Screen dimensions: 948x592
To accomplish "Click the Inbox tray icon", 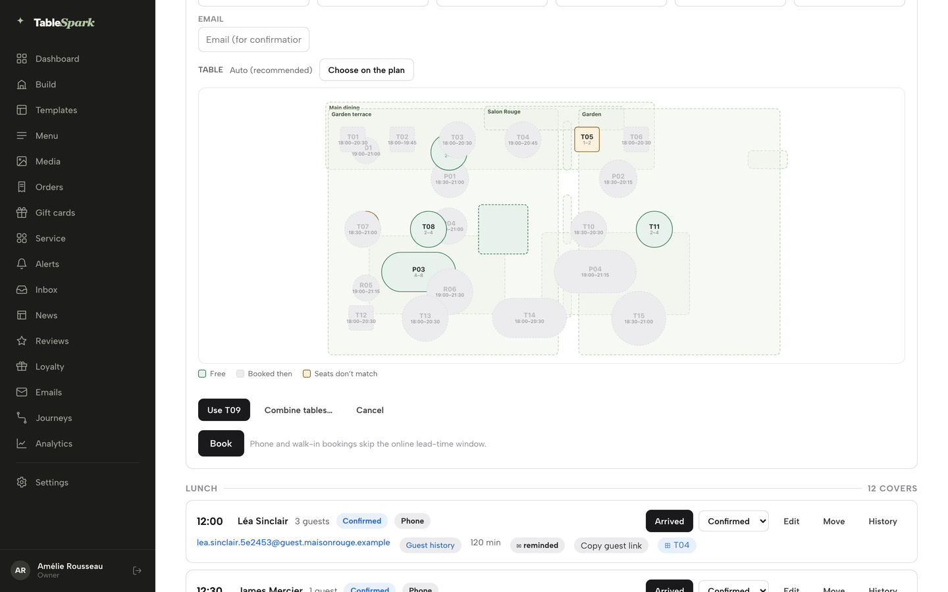I will click(x=22, y=289).
